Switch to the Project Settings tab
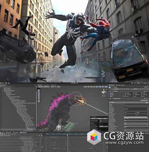Screen dimensions: 149x152 click(x=120, y=85)
